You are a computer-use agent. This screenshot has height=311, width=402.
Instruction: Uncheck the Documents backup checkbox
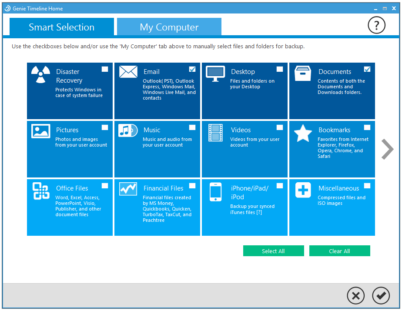tap(367, 68)
